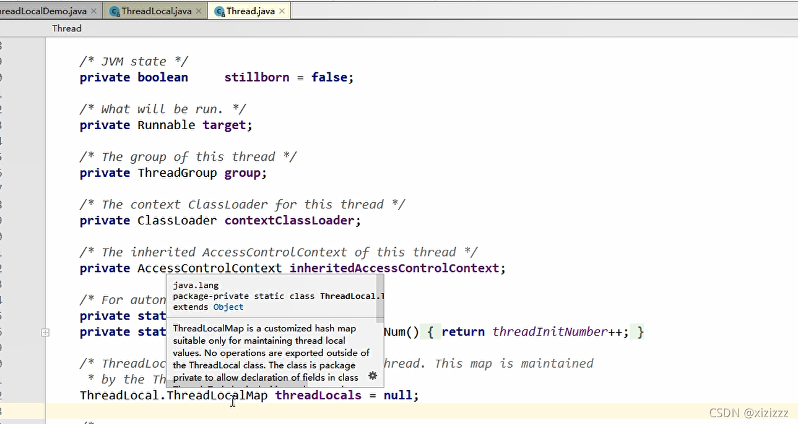Screen dimensions: 798x424
Task: Click the AccessControlContext type name
Action: pos(209,268)
